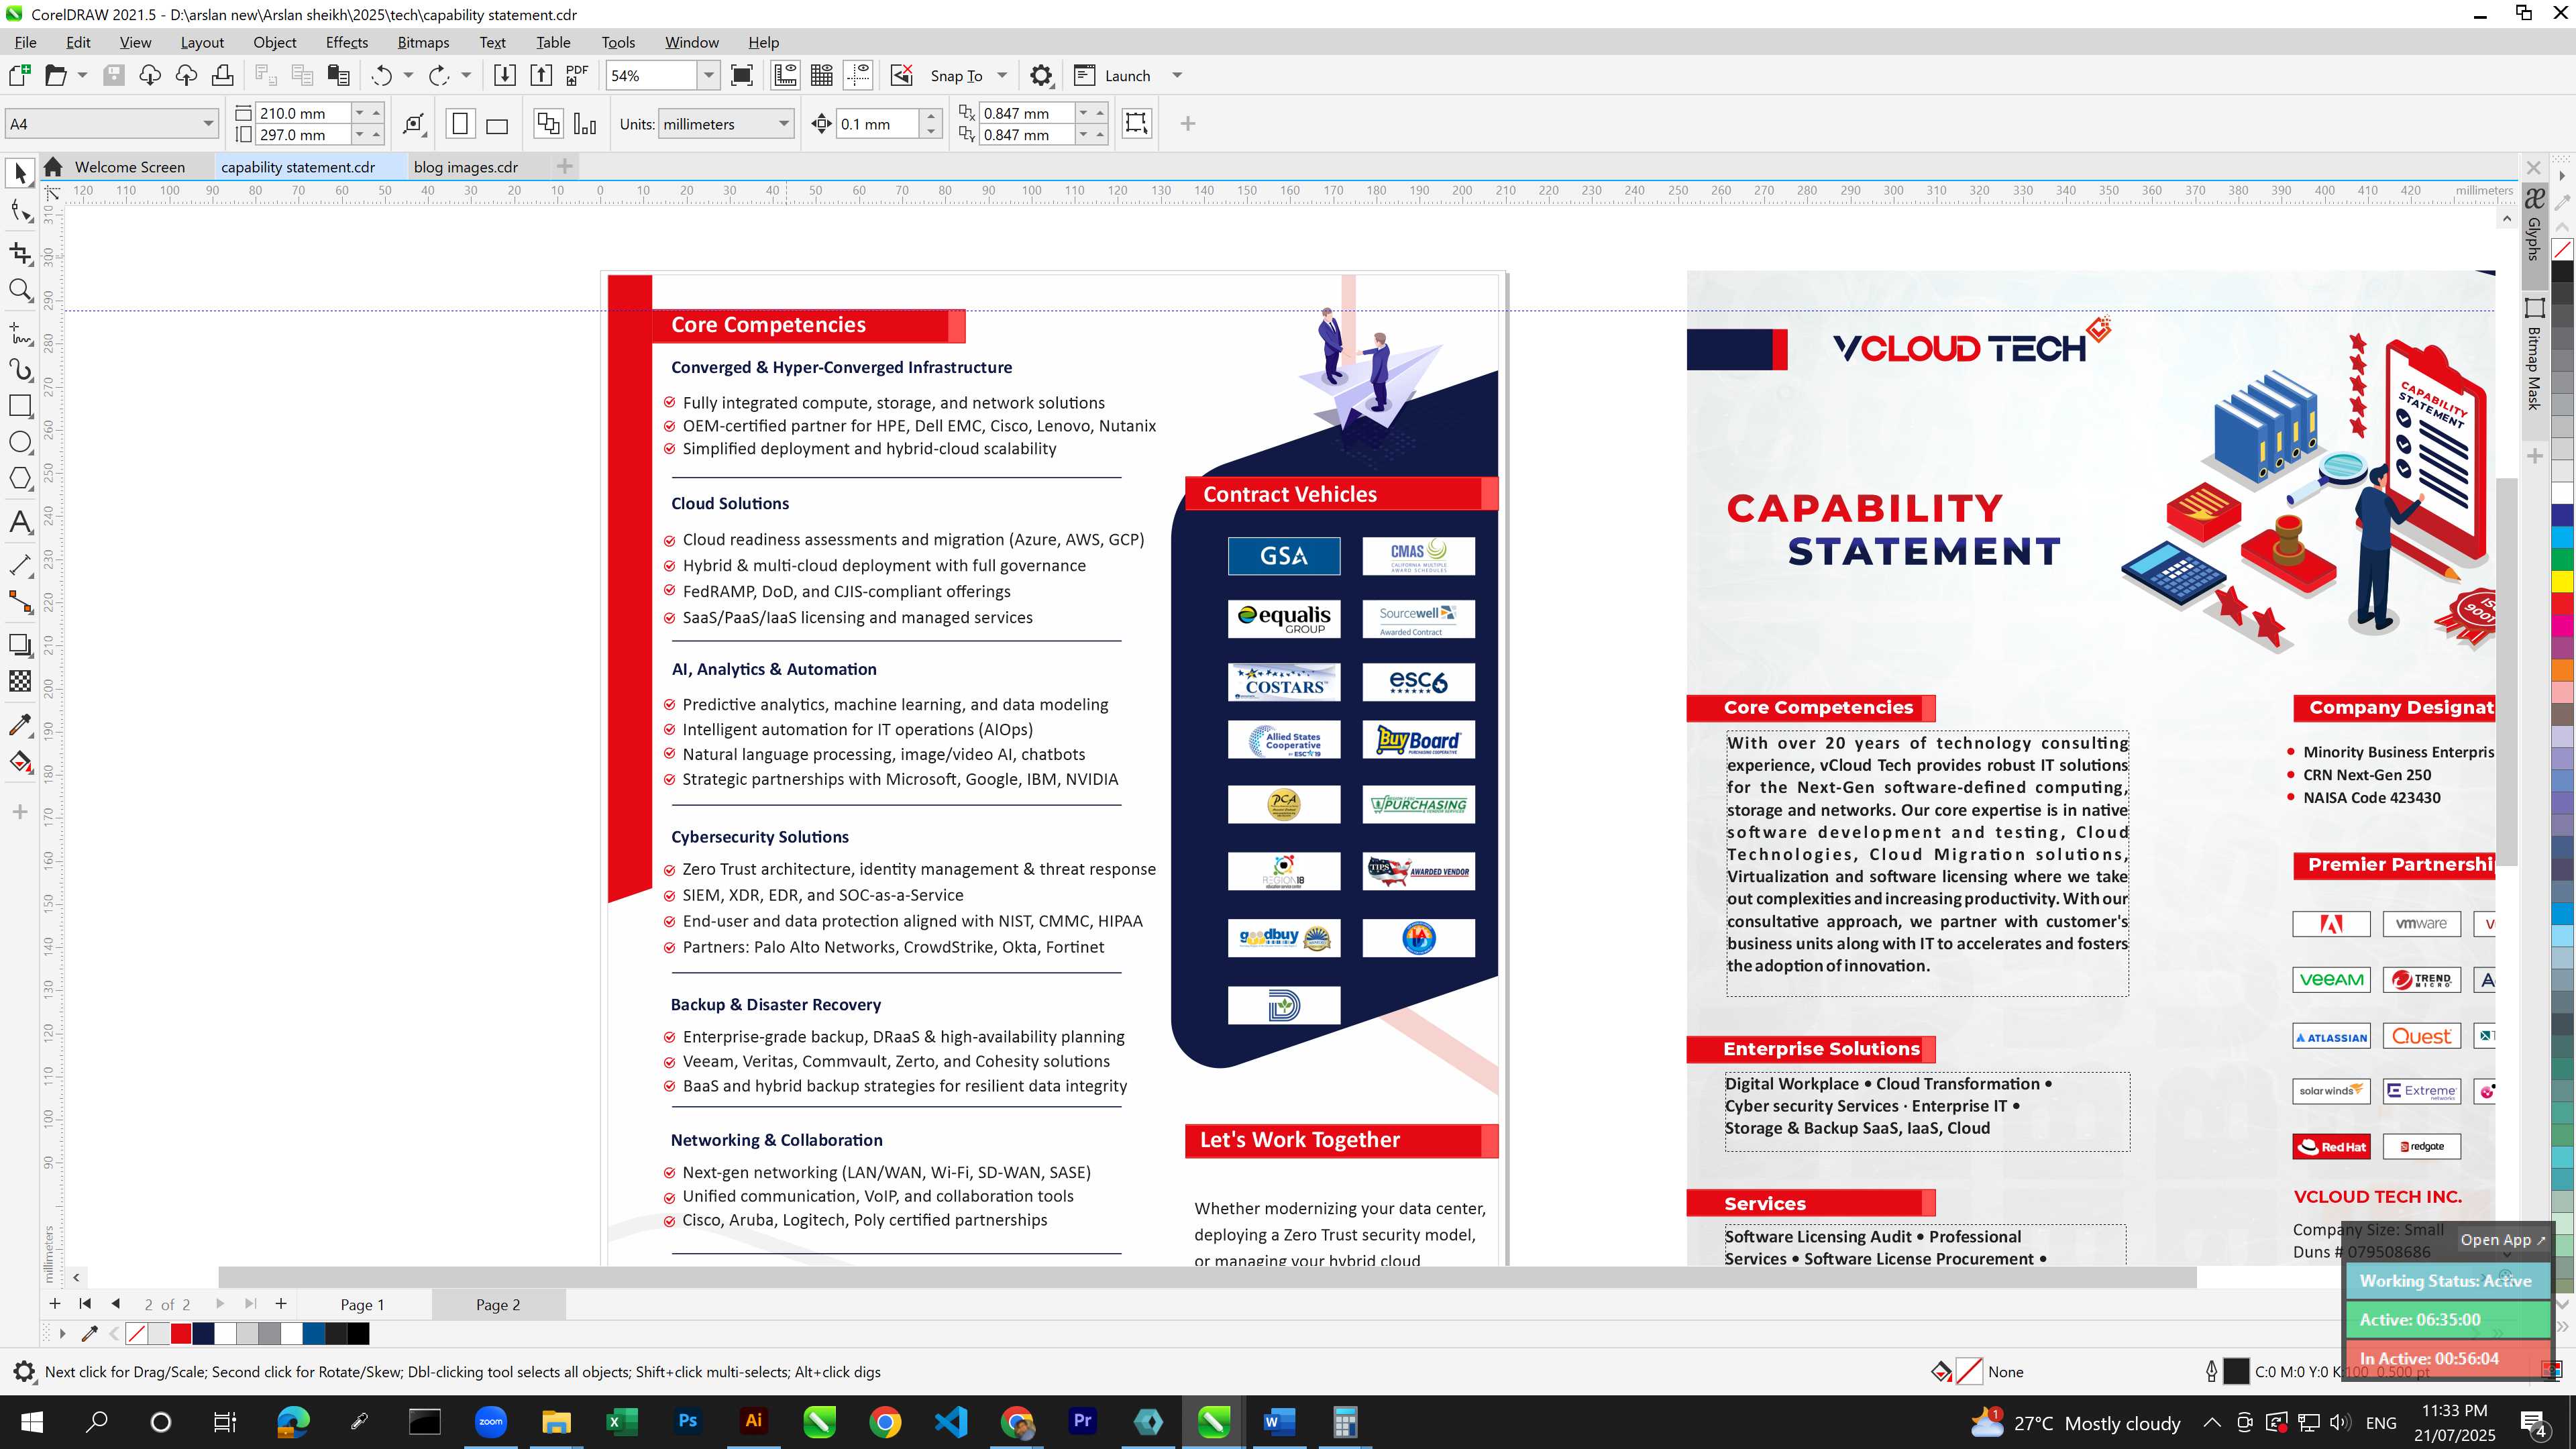
Task: Add page after current page
Action: (x=281, y=1304)
